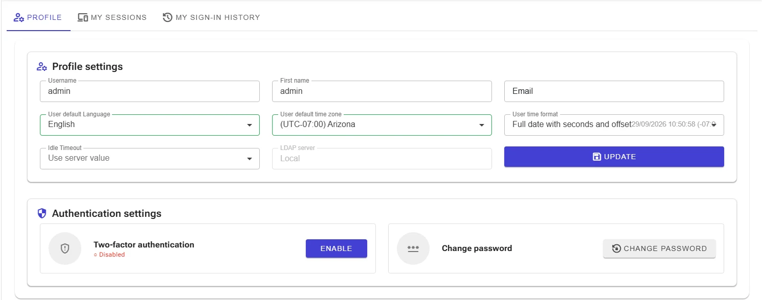The image size is (762, 300).
Task: Click the Update button
Action: pos(614,157)
